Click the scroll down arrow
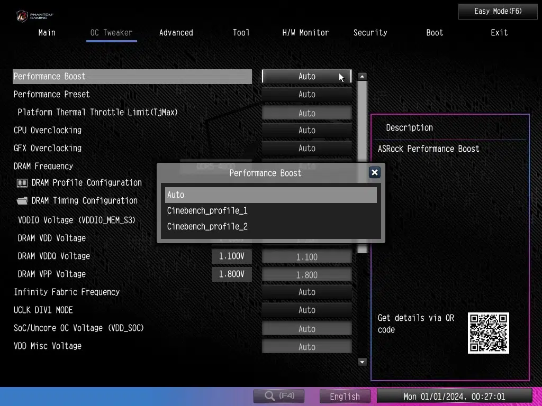 point(362,362)
